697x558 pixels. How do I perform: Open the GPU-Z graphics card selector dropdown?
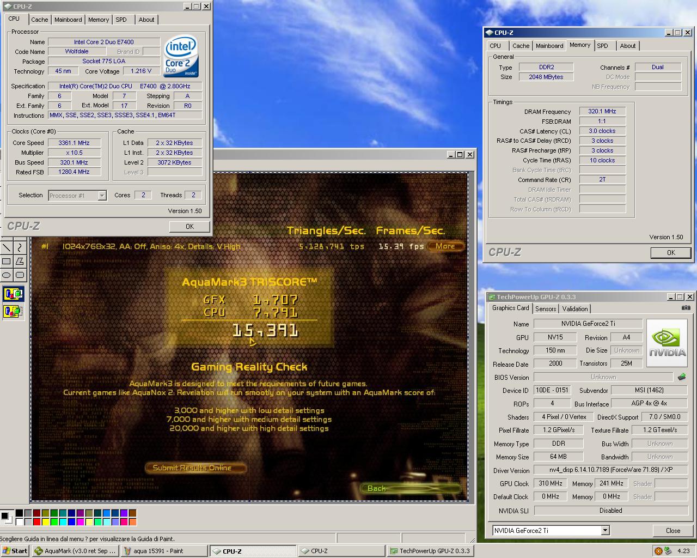(x=605, y=530)
